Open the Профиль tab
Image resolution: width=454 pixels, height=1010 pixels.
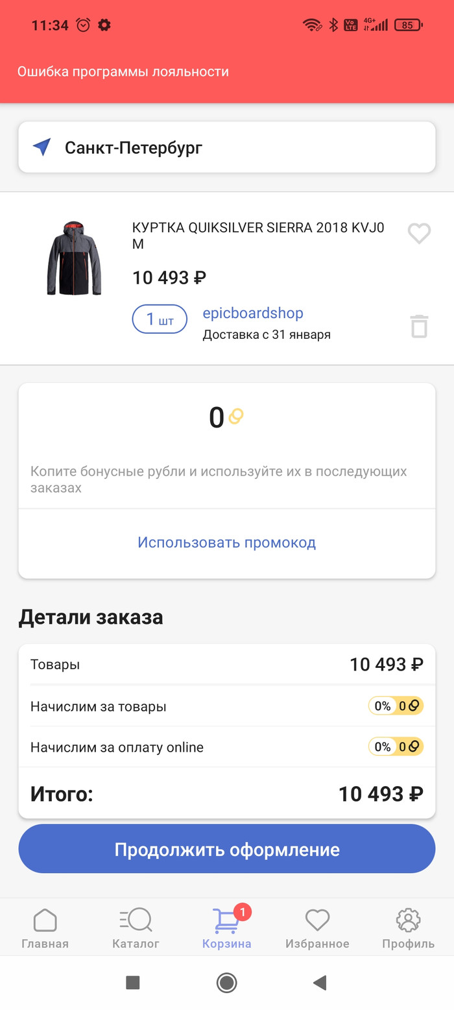tap(408, 928)
